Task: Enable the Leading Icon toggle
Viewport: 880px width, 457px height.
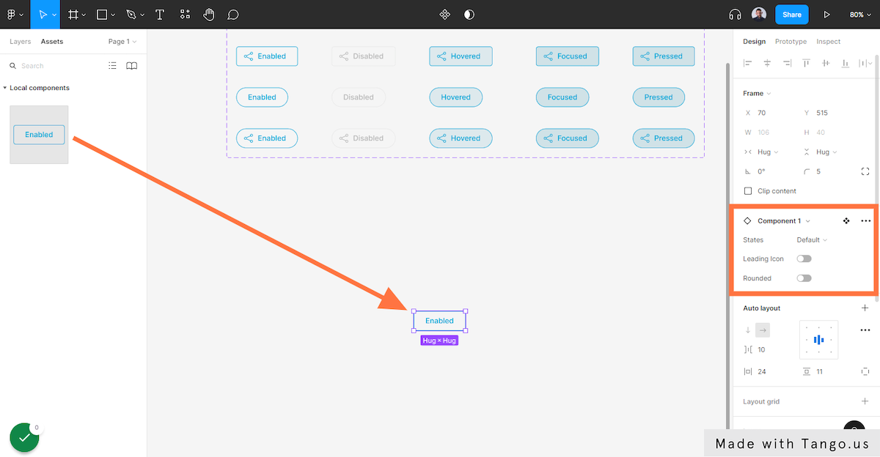Action: tap(804, 259)
